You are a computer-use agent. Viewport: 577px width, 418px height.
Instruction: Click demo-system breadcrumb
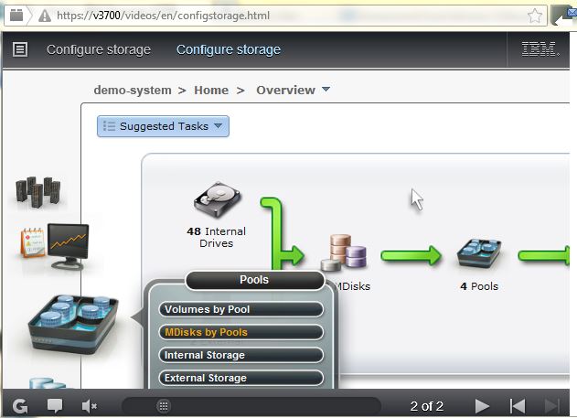pyautogui.click(x=133, y=90)
